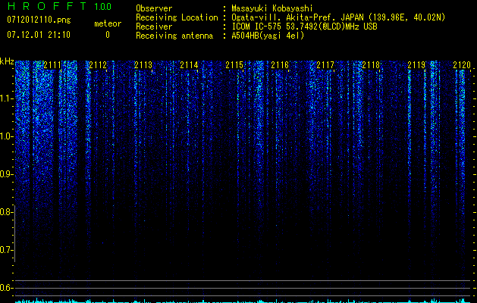477x303 pixels.
Task: Click the cyan signal level graph
Action: pyautogui.click(x=243, y=301)
